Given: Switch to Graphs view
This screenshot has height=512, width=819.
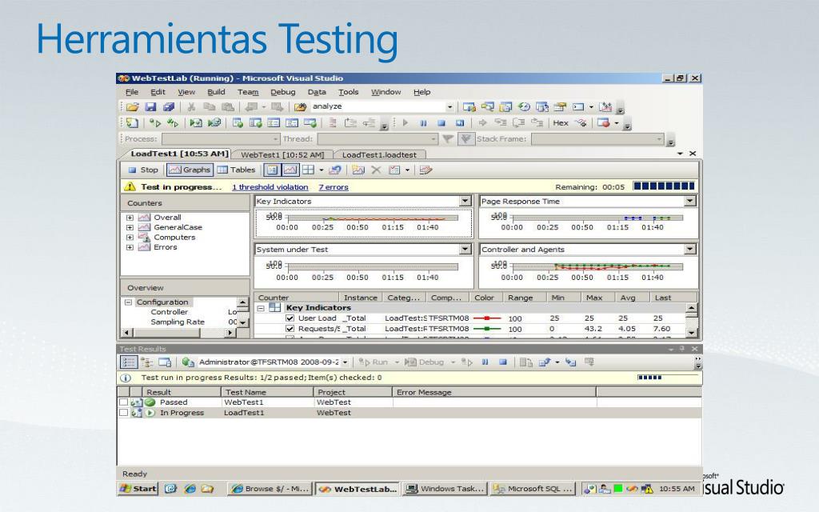Looking at the screenshot, I should click(190, 170).
